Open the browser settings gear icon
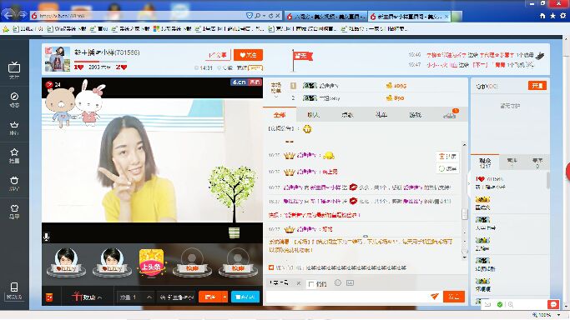570x320 pixels. (562, 16)
